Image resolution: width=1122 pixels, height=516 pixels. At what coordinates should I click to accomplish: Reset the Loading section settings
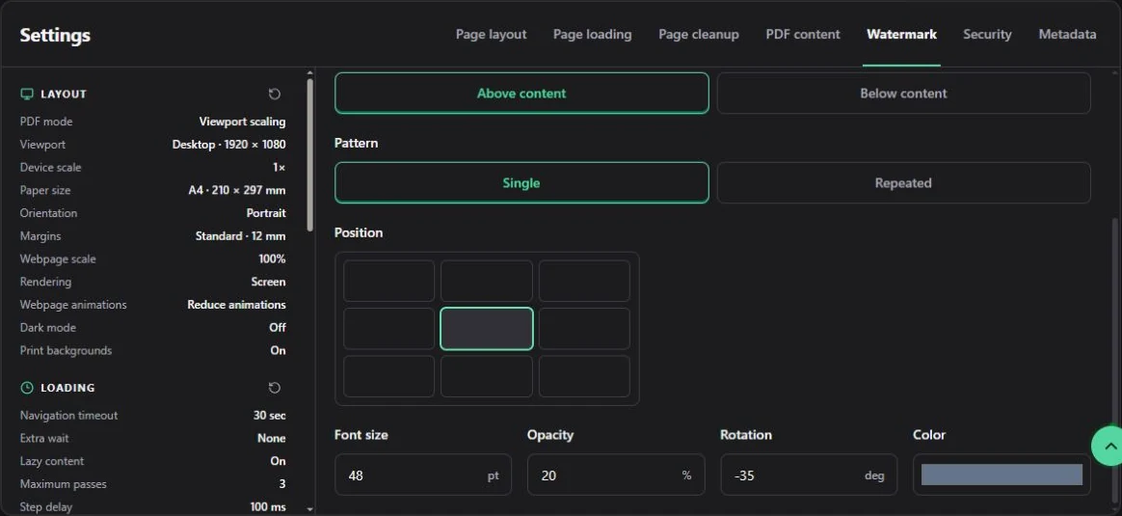(274, 387)
